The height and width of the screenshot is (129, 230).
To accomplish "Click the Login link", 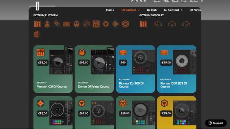I will tap(184, 1).
